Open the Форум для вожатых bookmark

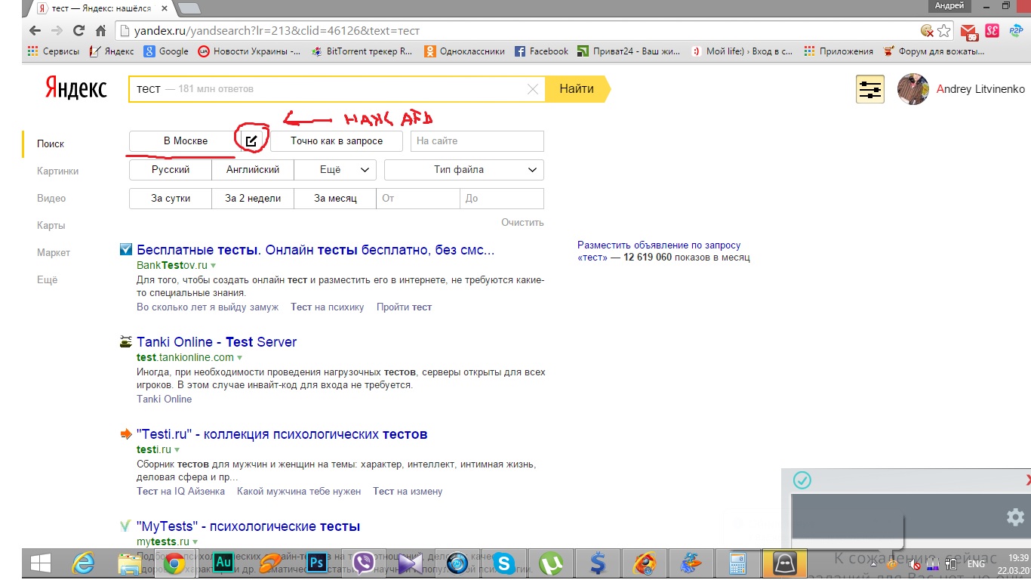tap(933, 51)
